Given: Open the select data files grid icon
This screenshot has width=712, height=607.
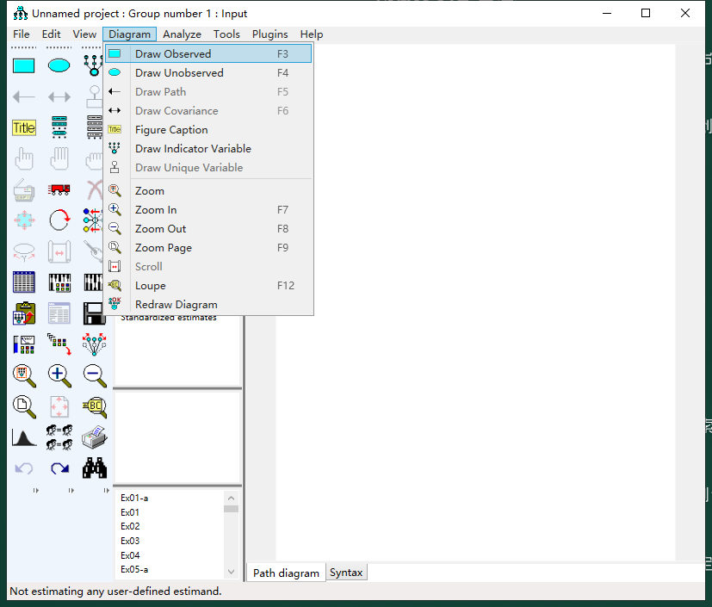Looking at the screenshot, I should (23, 282).
